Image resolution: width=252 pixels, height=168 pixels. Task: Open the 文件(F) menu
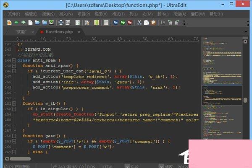coord(14,14)
